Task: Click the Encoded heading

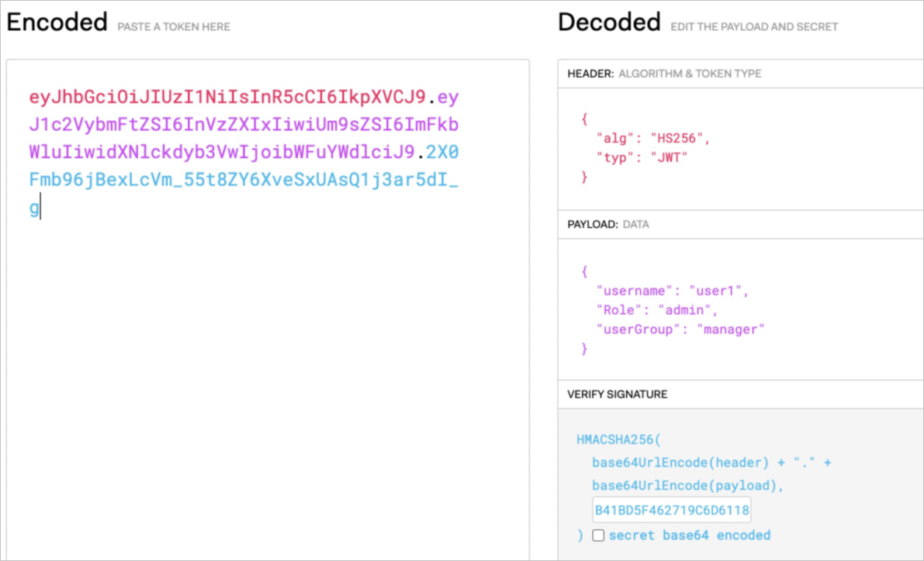Action: [57, 22]
